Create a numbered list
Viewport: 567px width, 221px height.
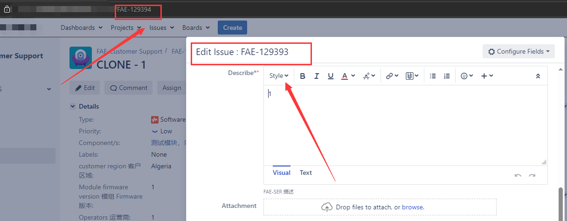[x=447, y=76]
